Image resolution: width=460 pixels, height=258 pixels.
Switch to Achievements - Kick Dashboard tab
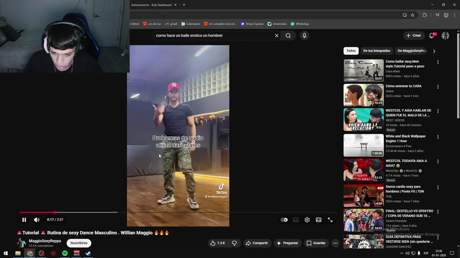coord(151,5)
